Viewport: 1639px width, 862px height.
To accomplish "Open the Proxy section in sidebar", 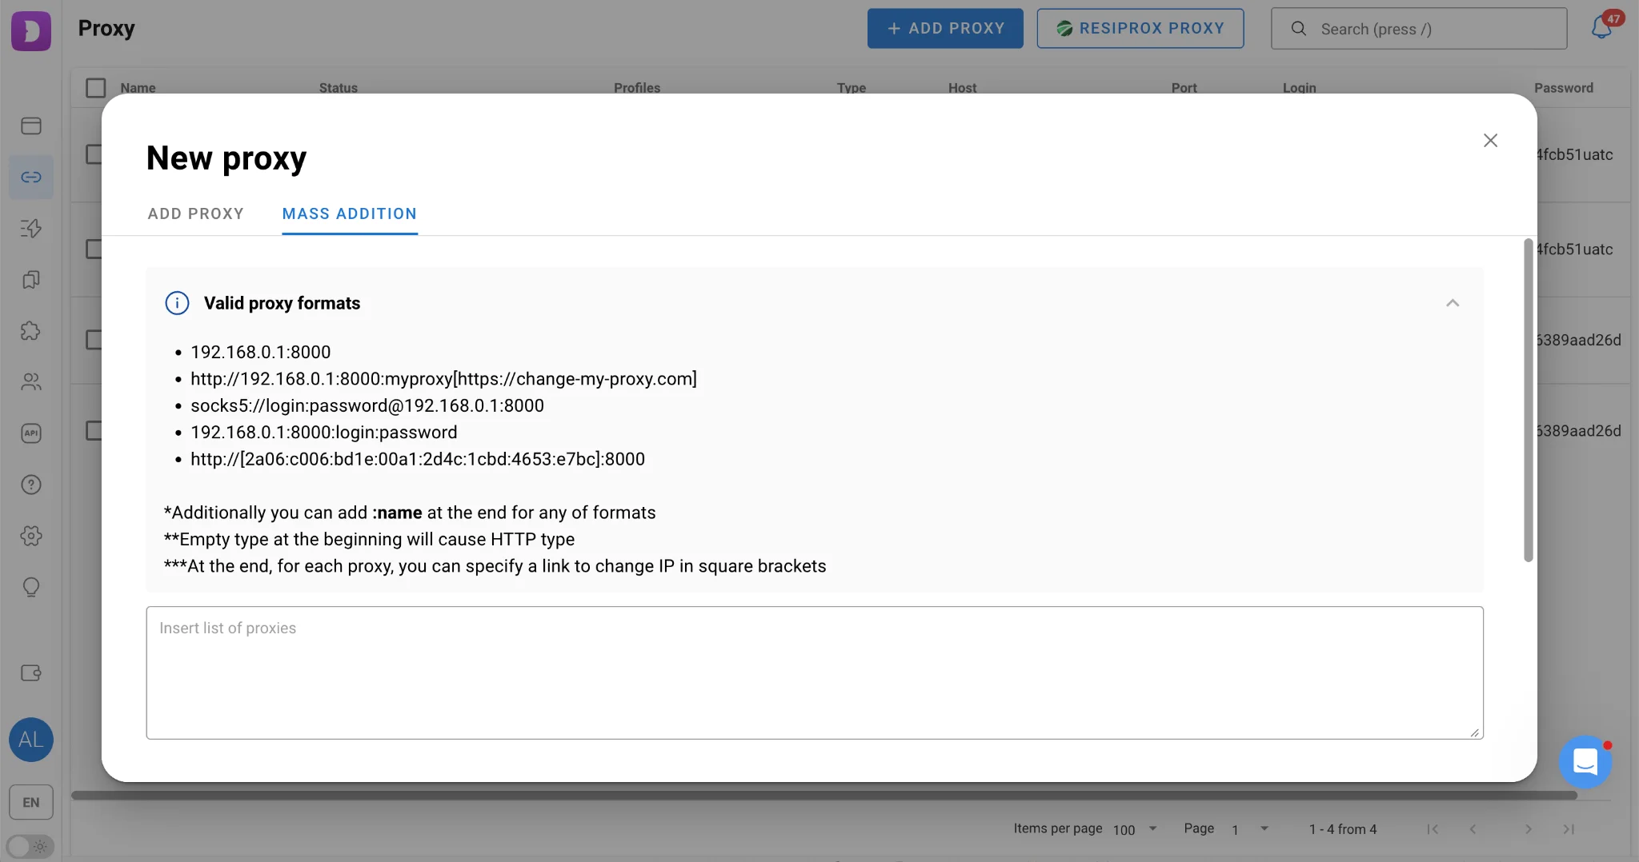I will point(31,177).
